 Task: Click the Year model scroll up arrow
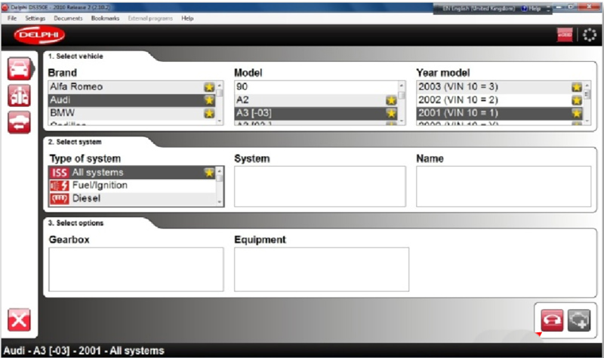point(587,85)
